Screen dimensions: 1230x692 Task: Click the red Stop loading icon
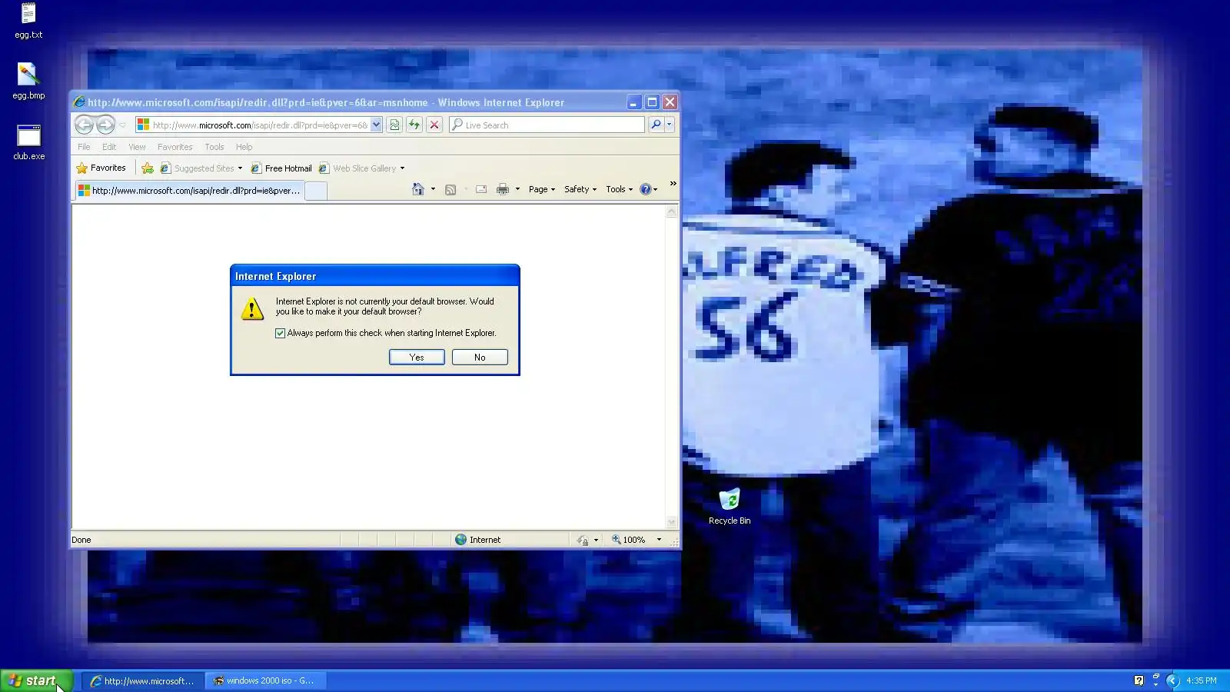tap(434, 125)
